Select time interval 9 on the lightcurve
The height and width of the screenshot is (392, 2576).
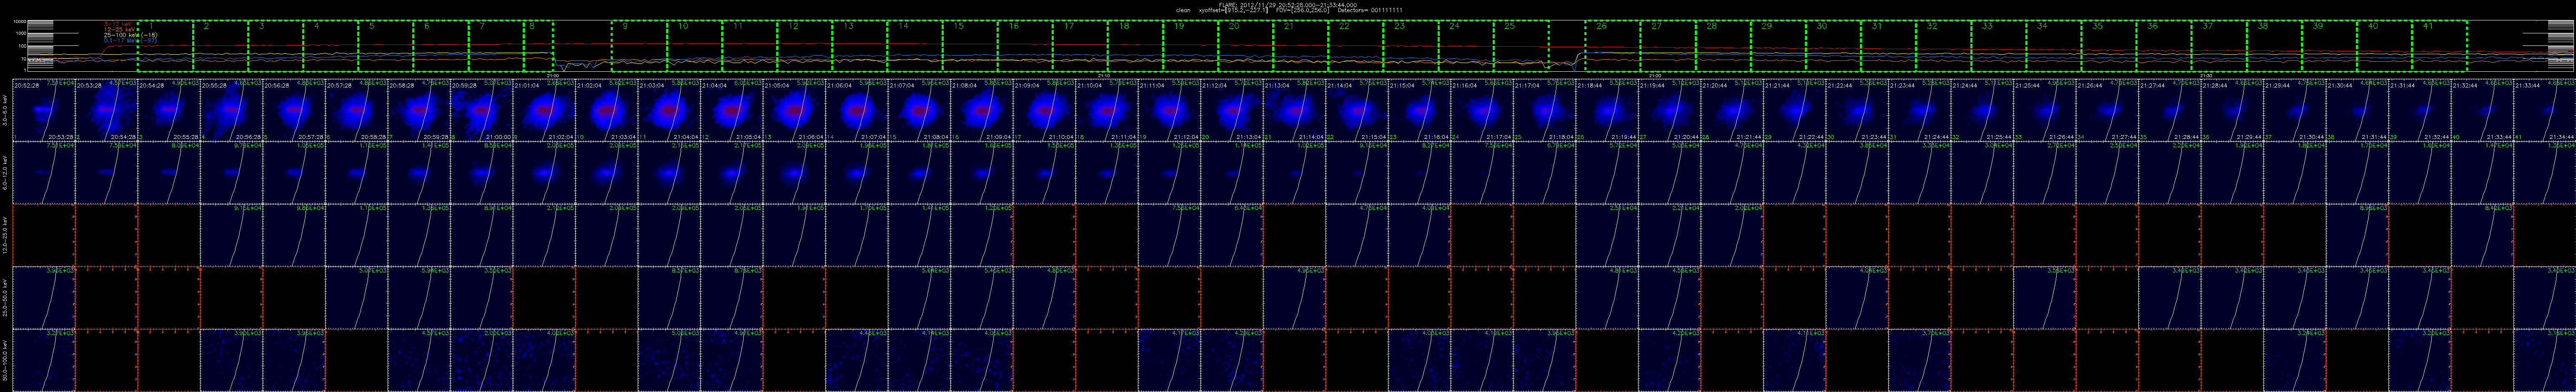640,45
